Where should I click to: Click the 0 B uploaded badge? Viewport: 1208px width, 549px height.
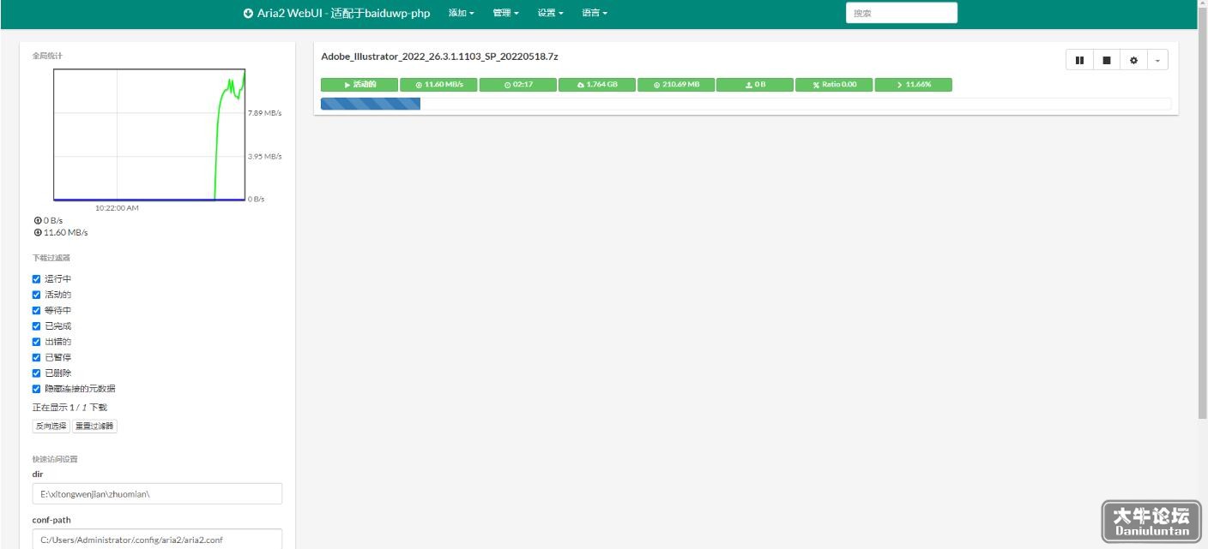(x=755, y=85)
